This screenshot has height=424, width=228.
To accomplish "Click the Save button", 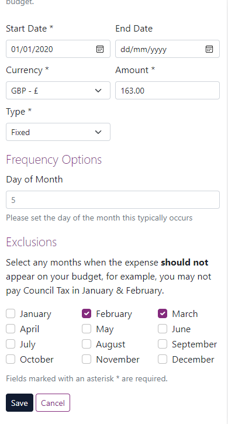I will click(19, 402).
